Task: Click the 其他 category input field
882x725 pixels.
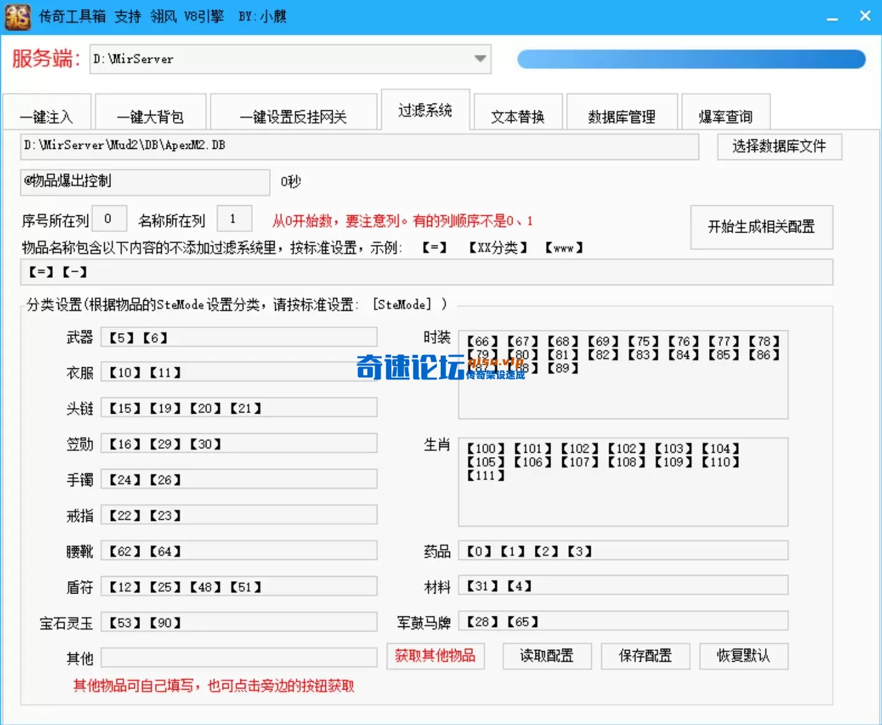Action: click(239, 657)
